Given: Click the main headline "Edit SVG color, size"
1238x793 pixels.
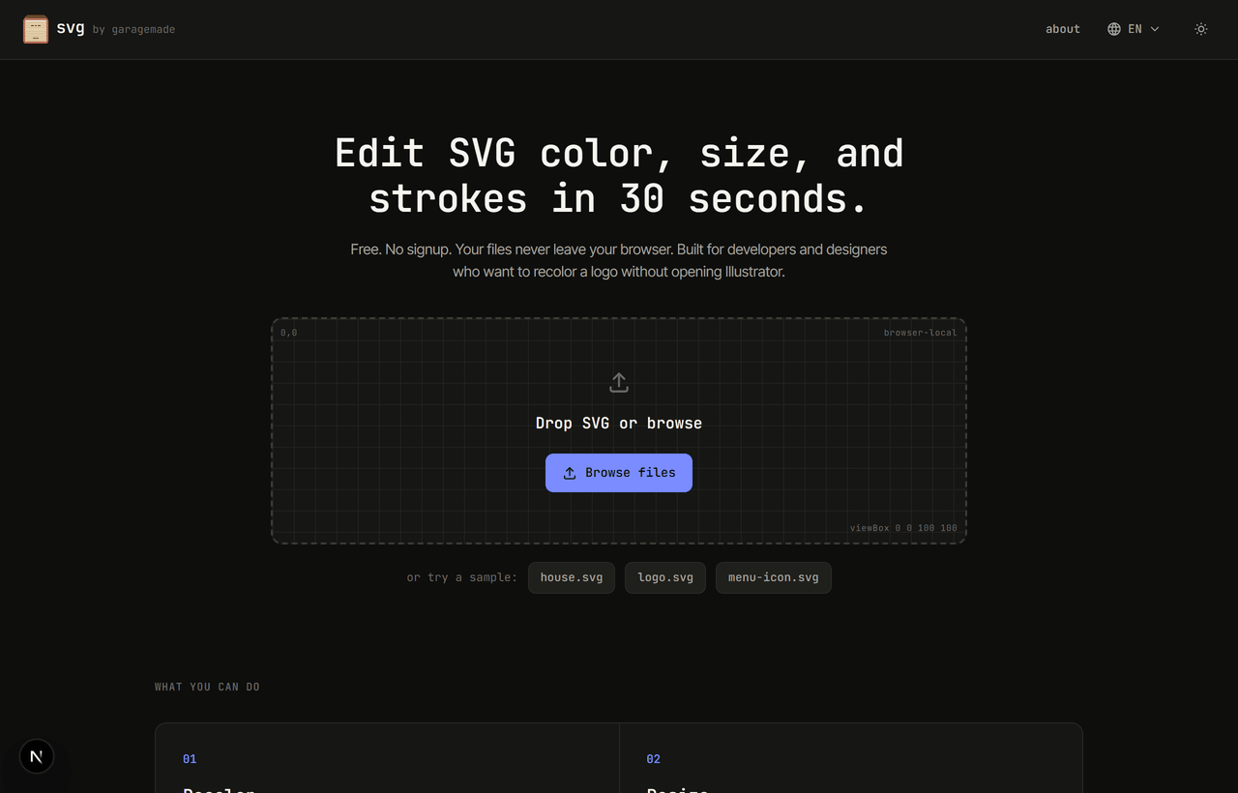Looking at the screenshot, I should coord(619,175).
